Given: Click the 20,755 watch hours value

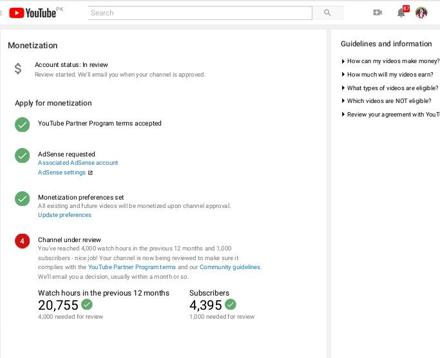Looking at the screenshot, I should coord(58,305).
